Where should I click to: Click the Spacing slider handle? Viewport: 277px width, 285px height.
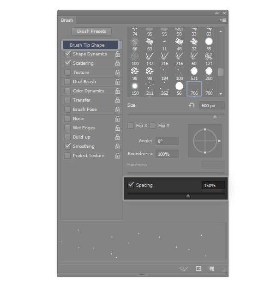tap(188, 196)
